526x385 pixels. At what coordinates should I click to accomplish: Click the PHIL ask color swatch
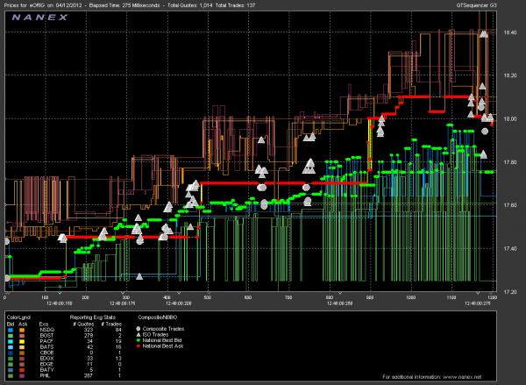click(x=20, y=374)
